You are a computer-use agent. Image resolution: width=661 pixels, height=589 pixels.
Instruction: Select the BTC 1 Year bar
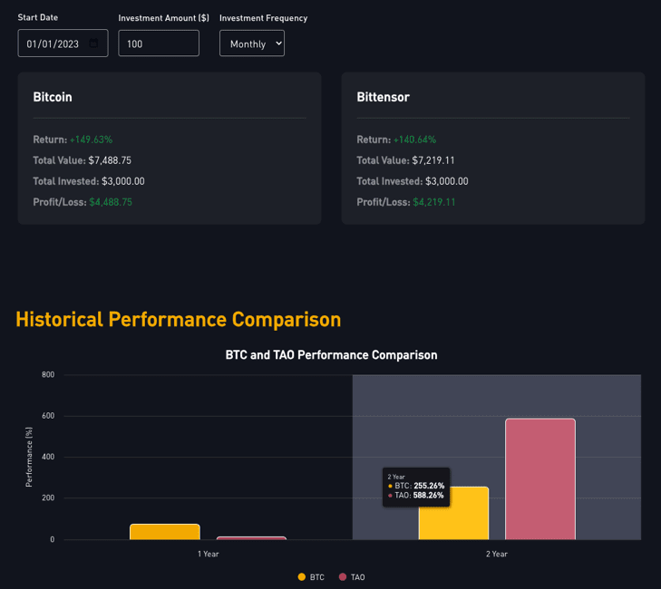(x=164, y=532)
